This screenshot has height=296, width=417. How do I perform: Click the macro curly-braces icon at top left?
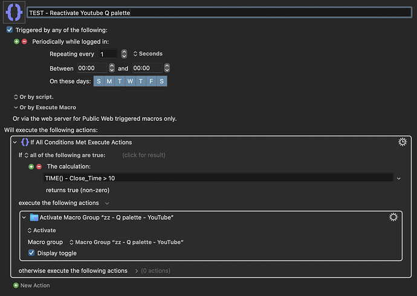tap(14, 12)
